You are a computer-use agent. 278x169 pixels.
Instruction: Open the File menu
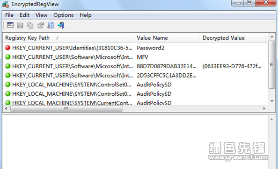[9, 15]
